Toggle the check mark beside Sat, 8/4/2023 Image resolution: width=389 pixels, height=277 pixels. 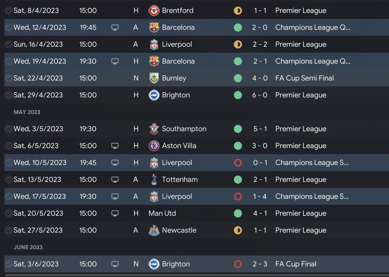point(9,11)
